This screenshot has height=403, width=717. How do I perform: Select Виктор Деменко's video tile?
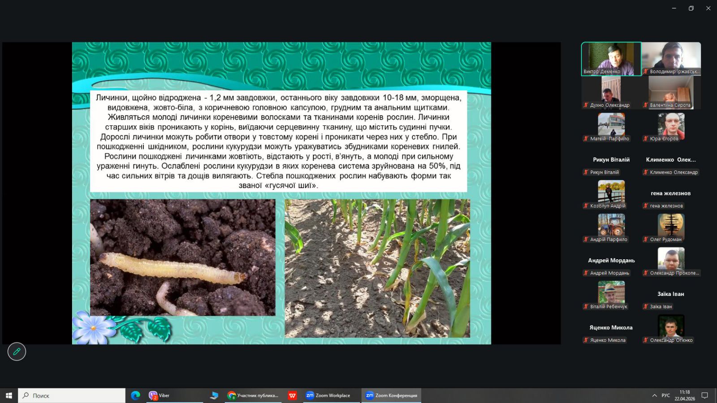click(x=611, y=59)
